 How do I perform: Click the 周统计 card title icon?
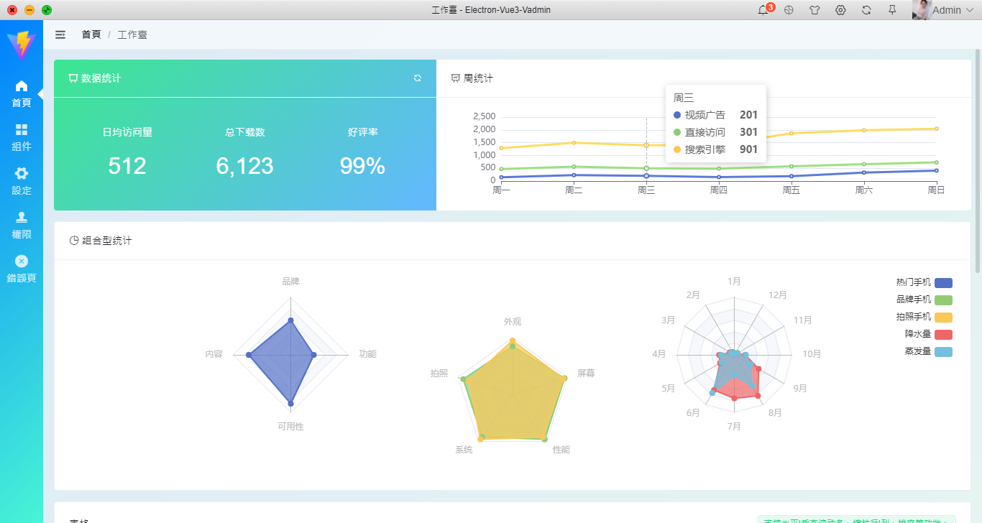pyautogui.click(x=456, y=78)
